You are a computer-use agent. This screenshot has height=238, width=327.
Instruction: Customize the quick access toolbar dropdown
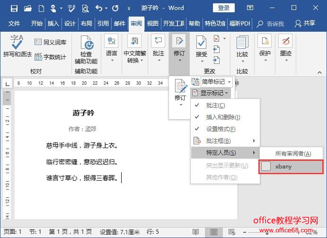[129, 9]
